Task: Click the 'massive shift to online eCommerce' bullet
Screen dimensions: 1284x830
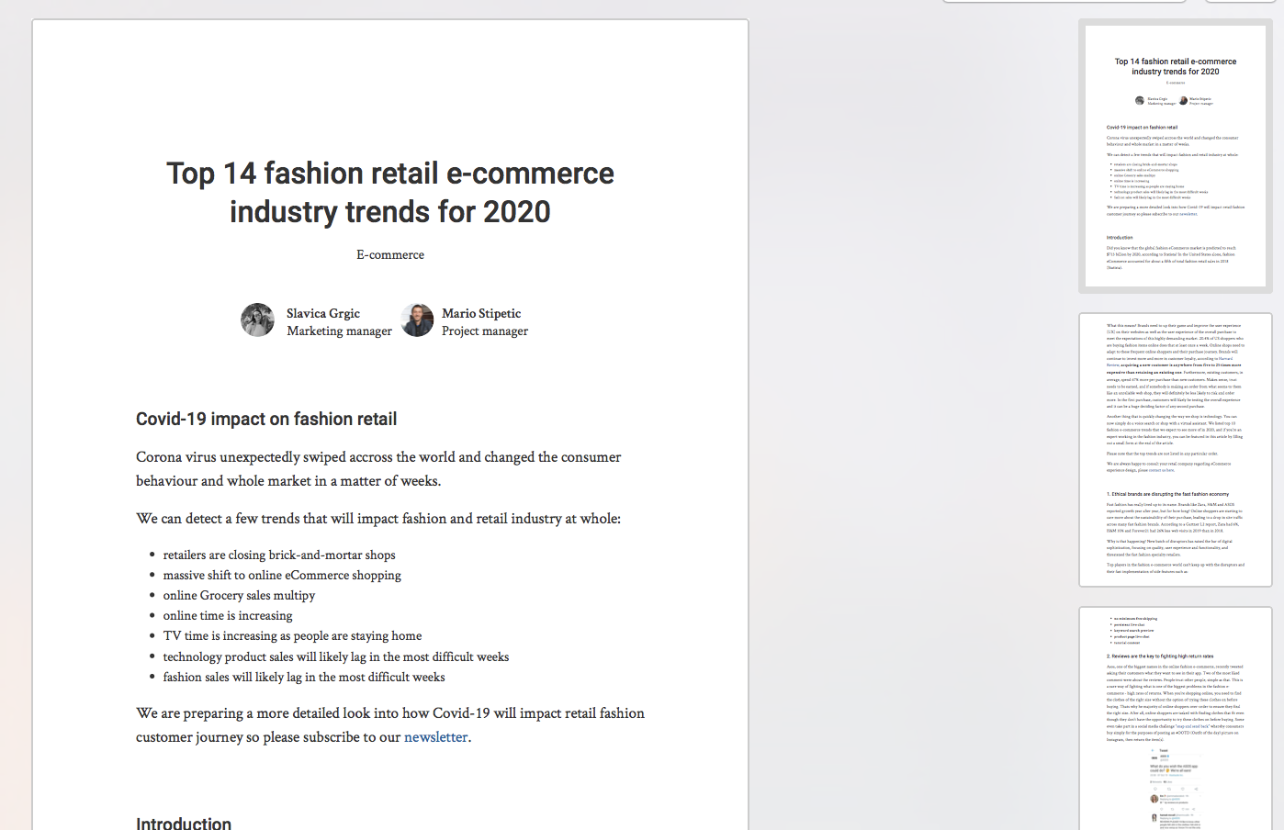Action: [282, 576]
